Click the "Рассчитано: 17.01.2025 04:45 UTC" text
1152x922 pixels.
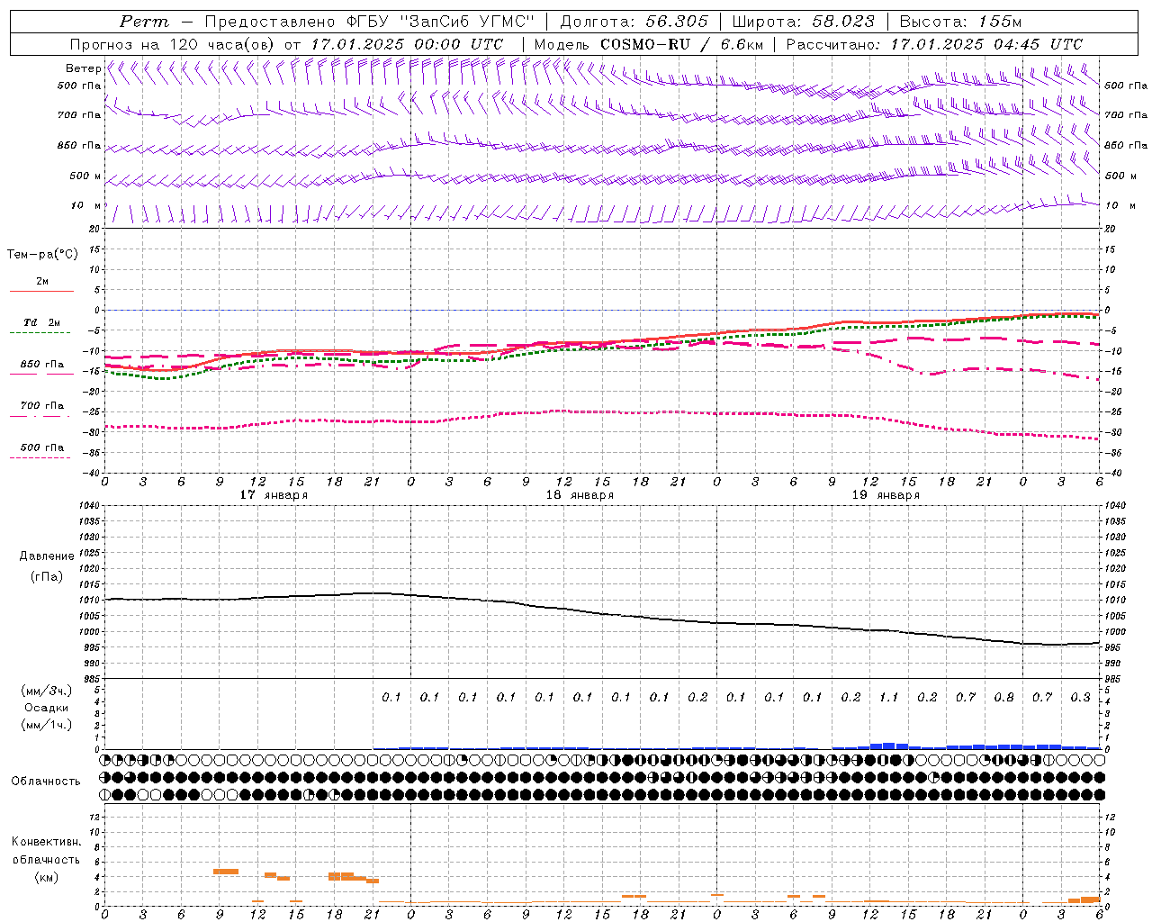pyautogui.click(x=934, y=44)
